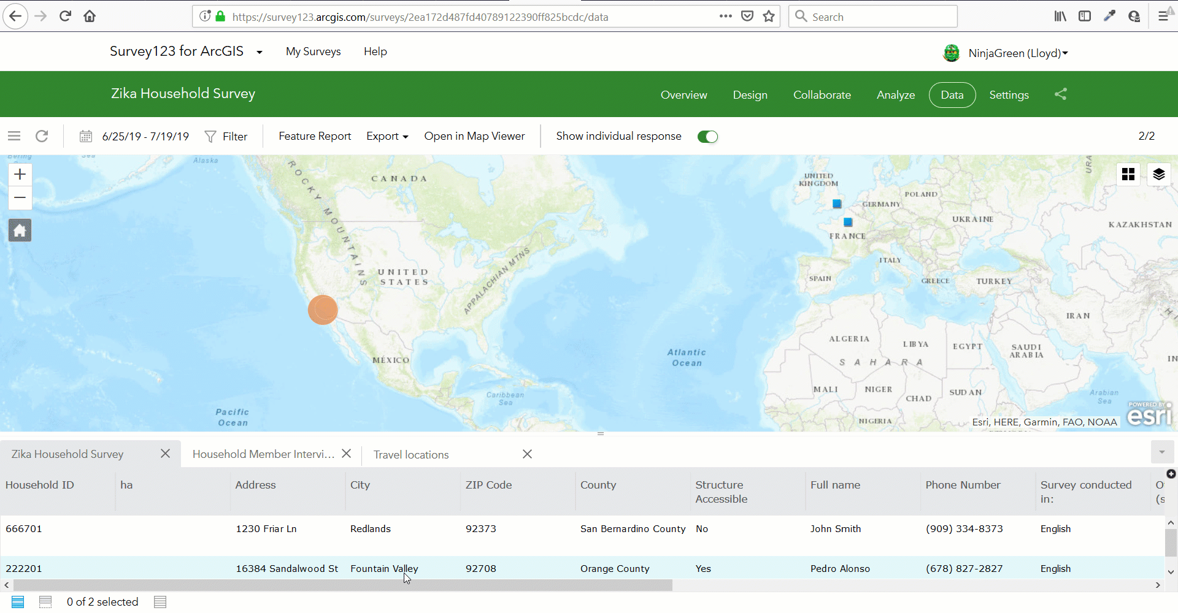Open My Surveys link
The height and width of the screenshot is (613, 1178).
313,51
